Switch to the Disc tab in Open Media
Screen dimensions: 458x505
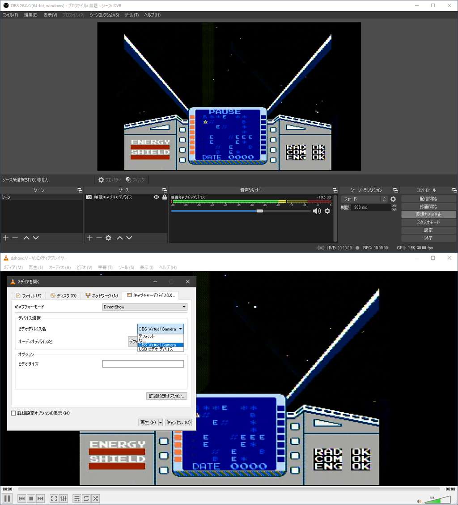pos(64,295)
